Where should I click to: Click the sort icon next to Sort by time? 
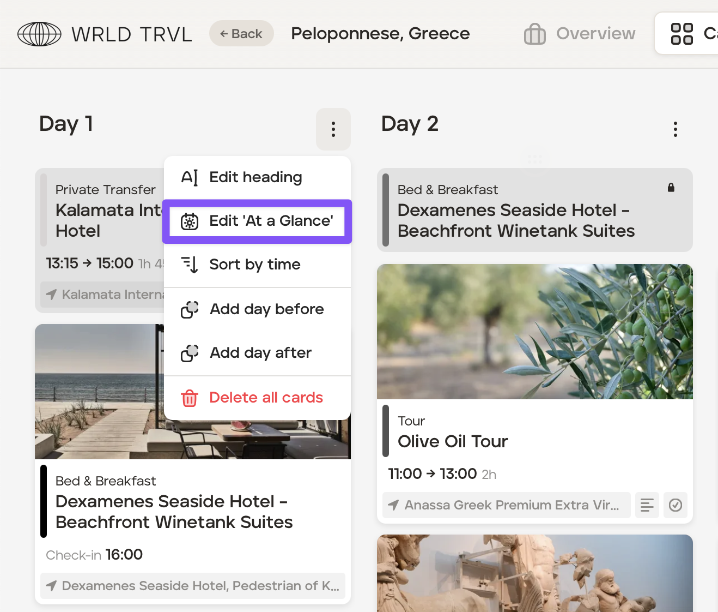click(x=190, y=265)
